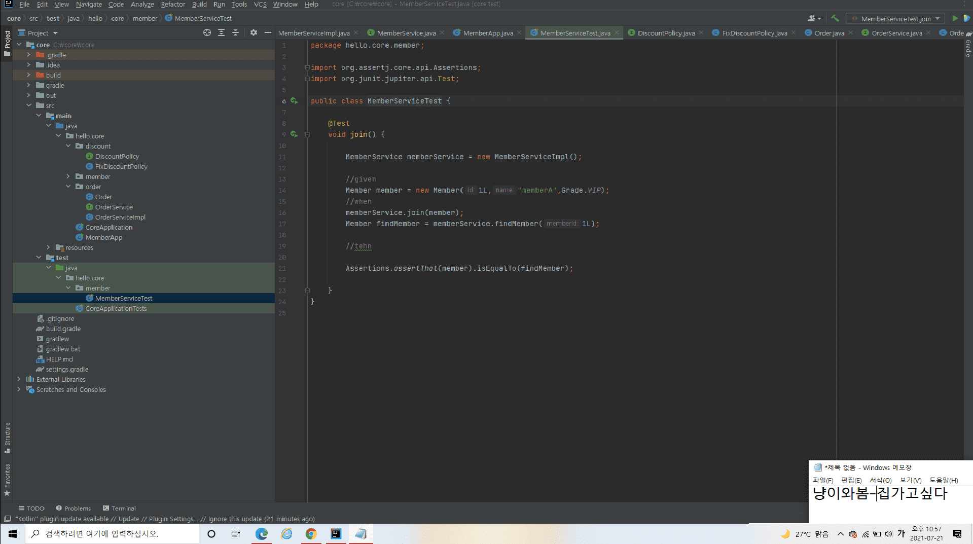This screenshot has height=544, width=973.
Task: Launch Internet Explorer from taskbar
Action: click(286, 534)
